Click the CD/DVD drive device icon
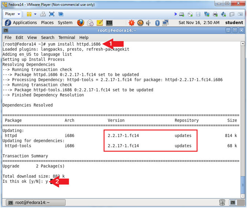Image resolution: width=247 pixels, height=208 pixels. coord(190,14)
